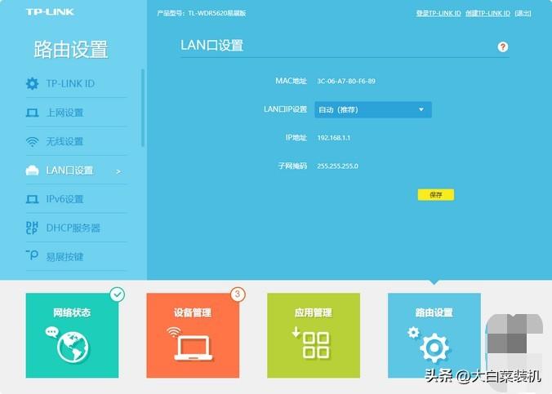The width and height of the screenshot is (552, 394).
Task: Click the 无线设置 Wi-Fi icon
Action: tap(33, 142)
